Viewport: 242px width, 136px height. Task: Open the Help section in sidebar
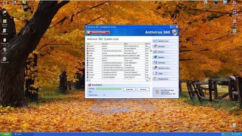[x=165, y=74]
